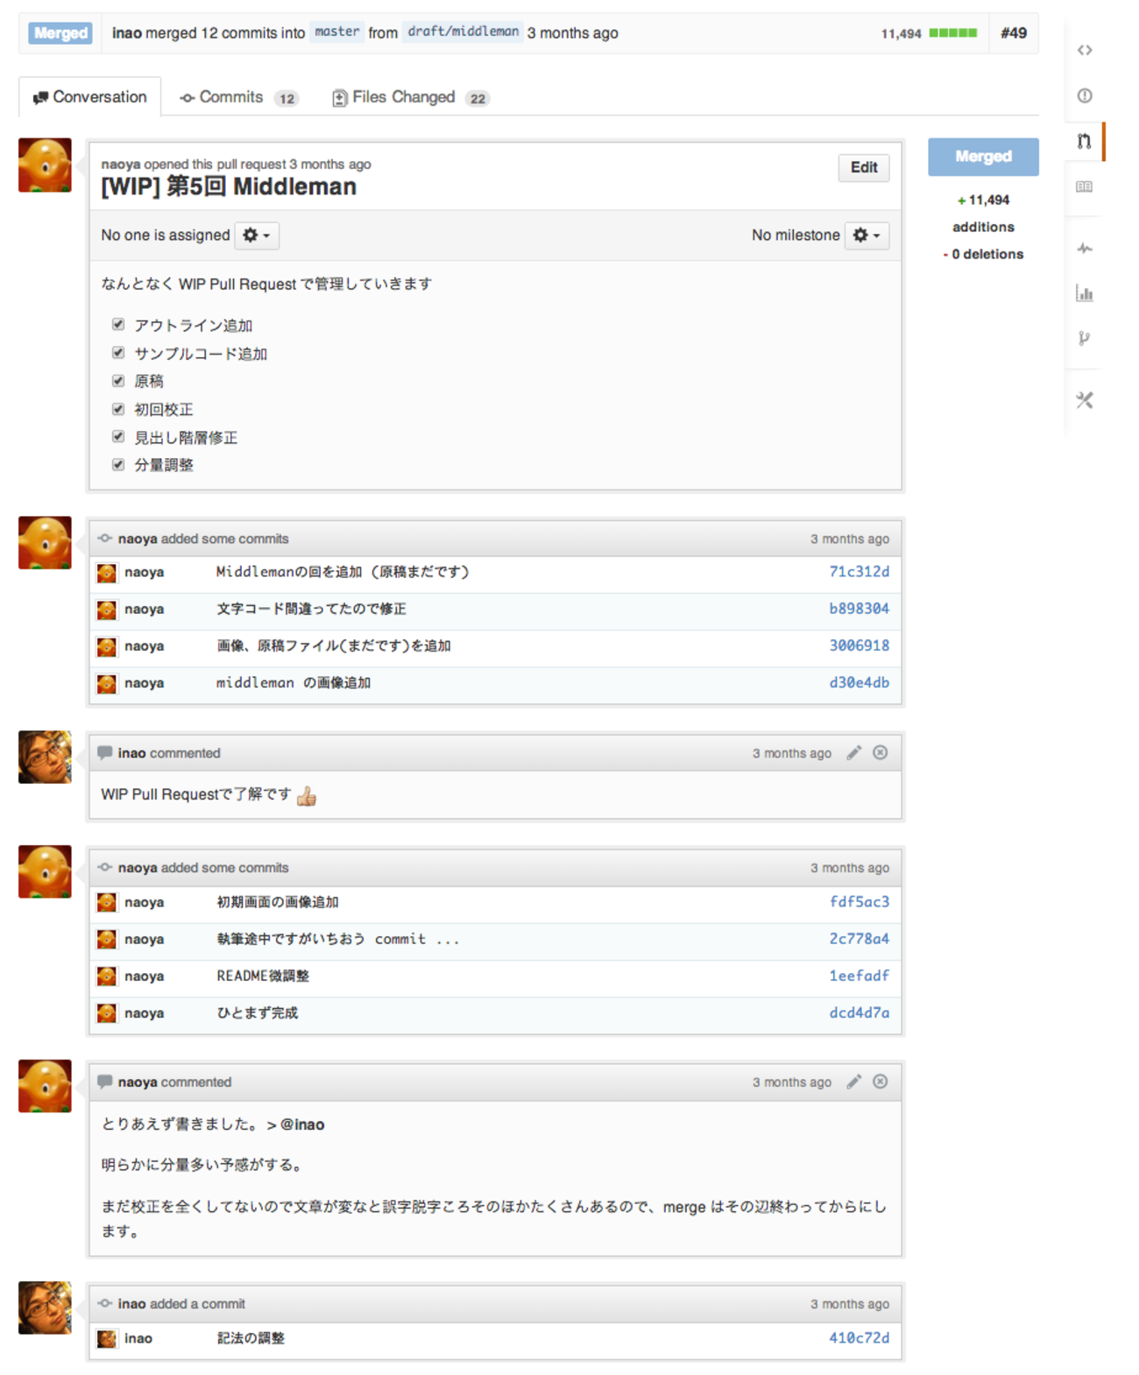This screenshot has width=1139, height=1375.
Task: Open the Network branch icon in sidebar
Action: 1085,338
